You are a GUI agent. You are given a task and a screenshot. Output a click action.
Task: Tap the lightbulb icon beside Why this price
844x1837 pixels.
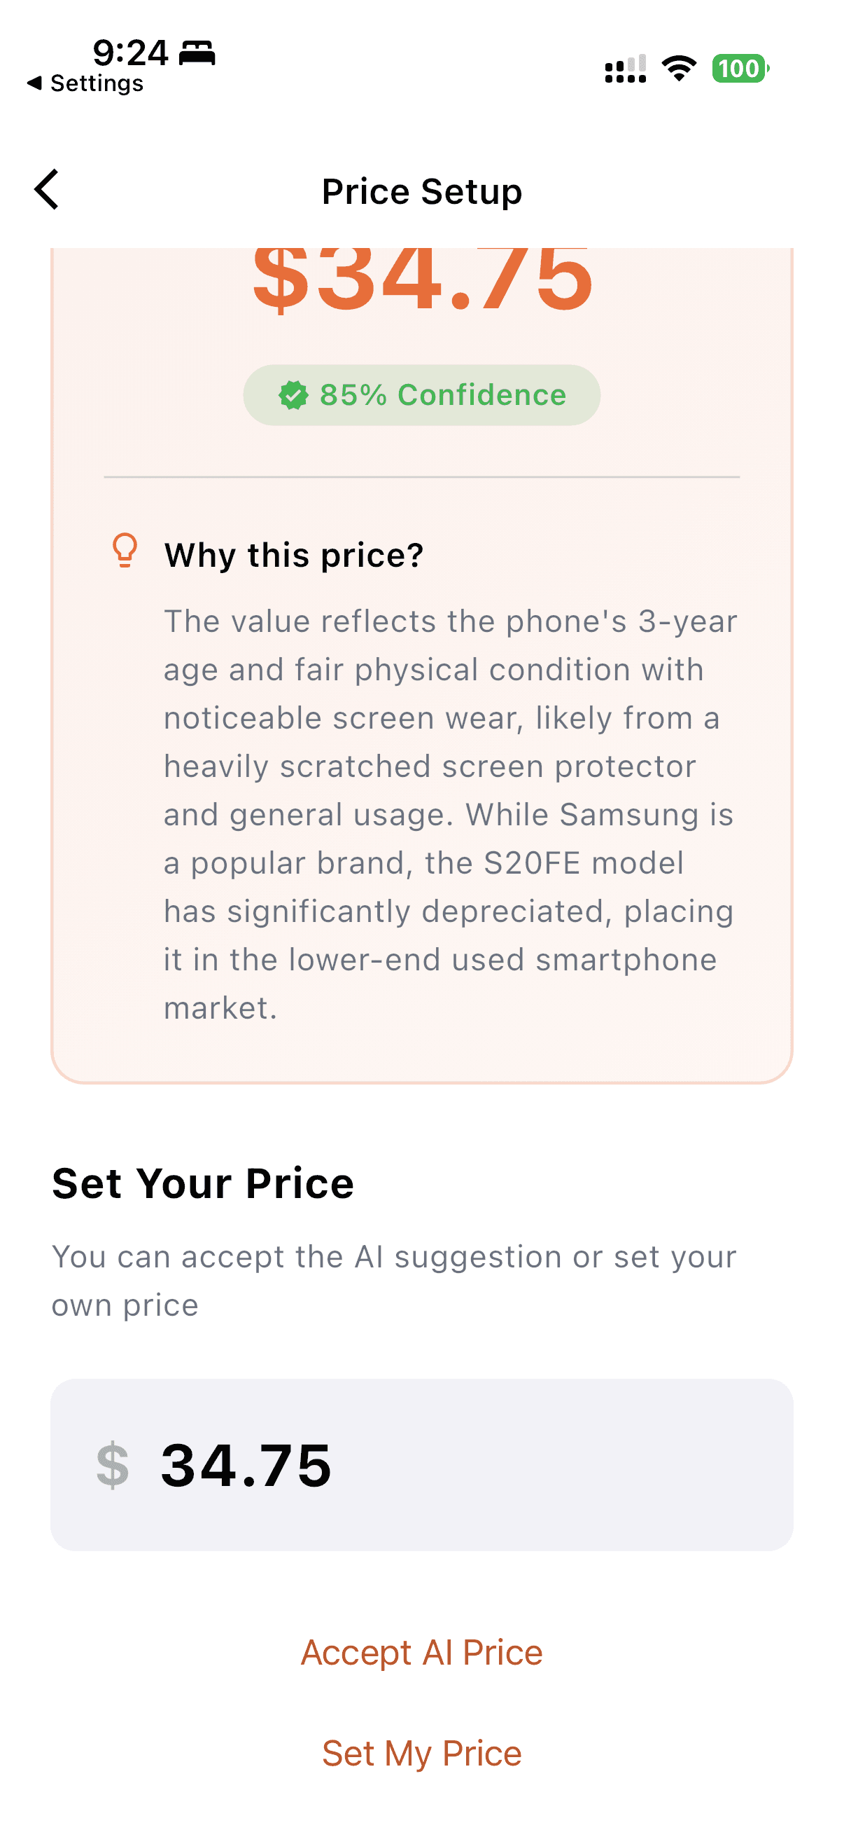125,551
